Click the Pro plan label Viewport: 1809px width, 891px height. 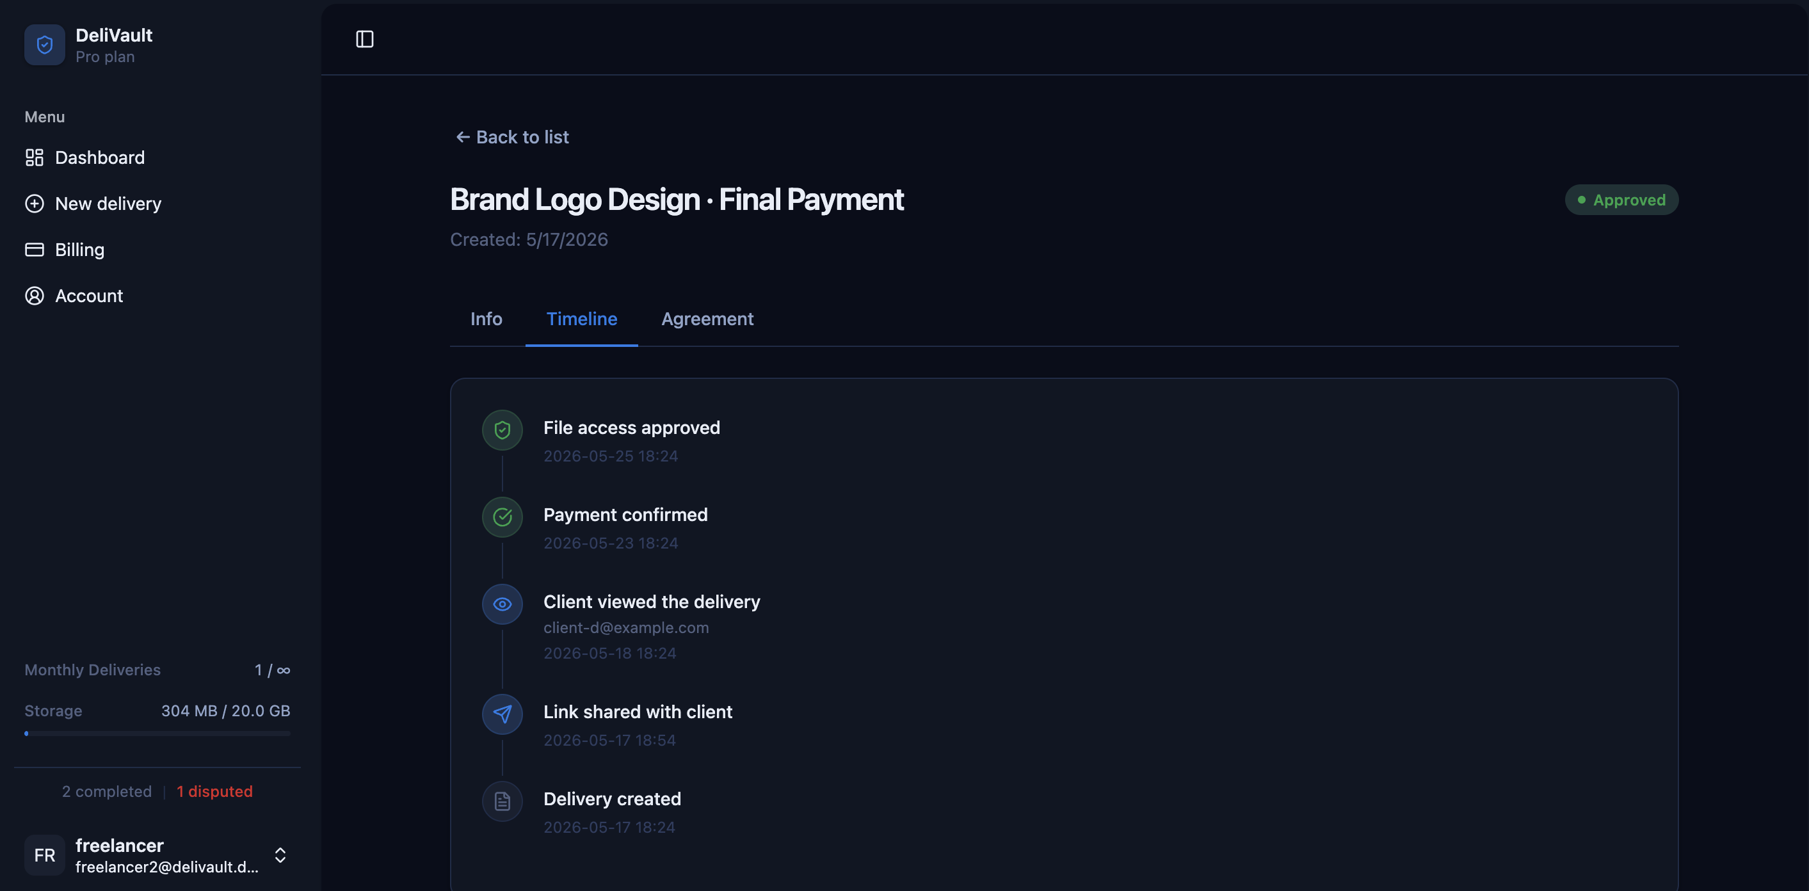click(106, 57)
